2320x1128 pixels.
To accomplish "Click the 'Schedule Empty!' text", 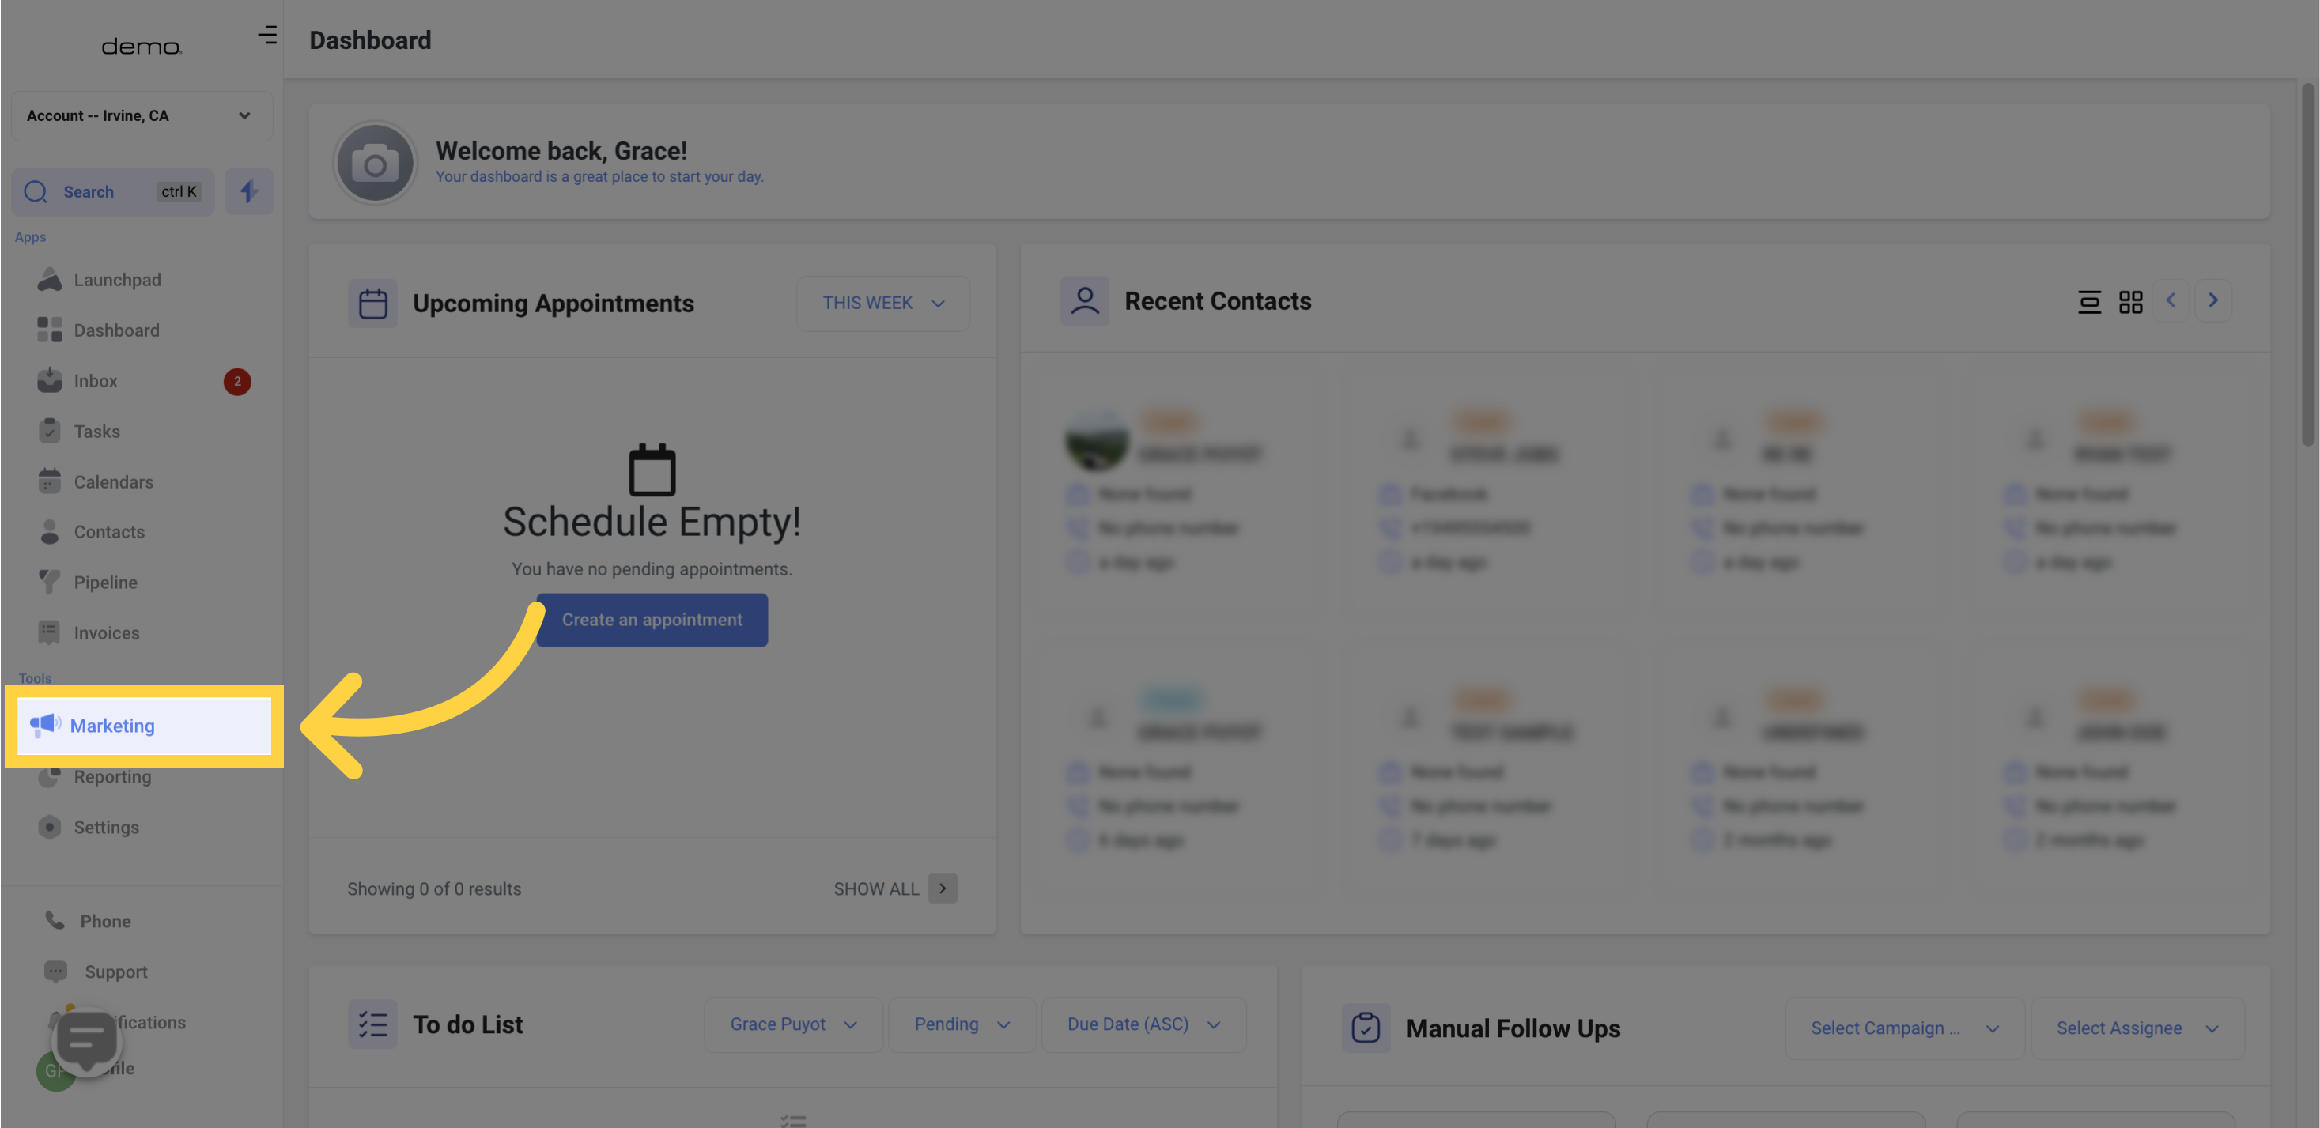I will (x=652, y=521).
